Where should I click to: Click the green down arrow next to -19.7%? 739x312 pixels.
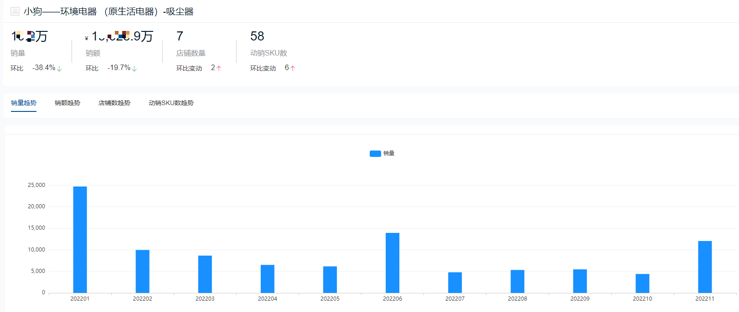[x=134, y=69]
